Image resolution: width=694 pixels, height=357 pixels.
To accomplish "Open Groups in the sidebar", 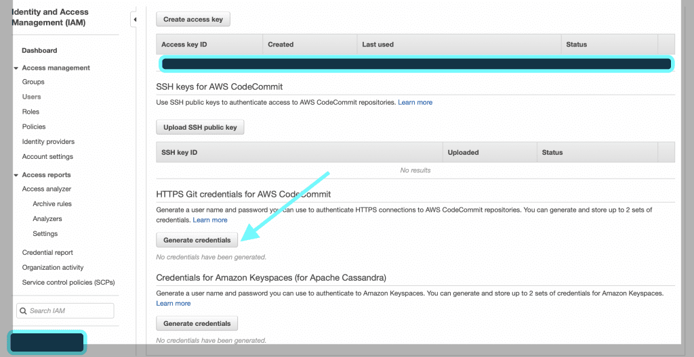I will coord(33,82).
